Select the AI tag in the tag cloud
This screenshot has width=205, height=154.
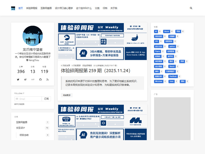click(x=156, y=31)
